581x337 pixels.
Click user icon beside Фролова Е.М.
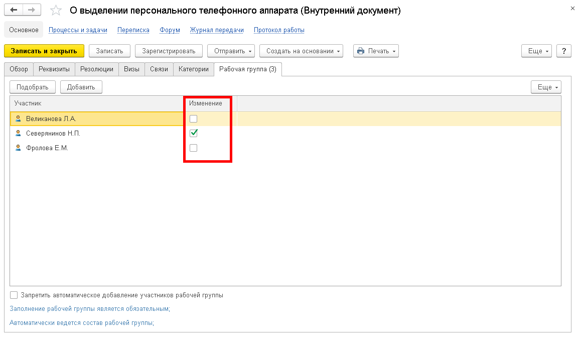click(x=19, y=148)
